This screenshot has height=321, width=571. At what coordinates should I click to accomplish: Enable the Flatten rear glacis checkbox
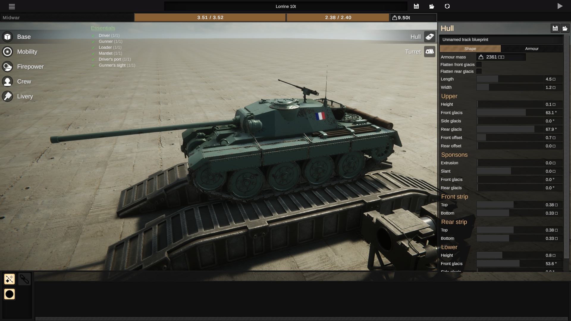pyautogui.click(x=479, y=71)
